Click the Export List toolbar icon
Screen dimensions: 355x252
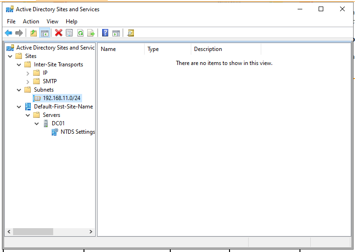click(91, 33)
